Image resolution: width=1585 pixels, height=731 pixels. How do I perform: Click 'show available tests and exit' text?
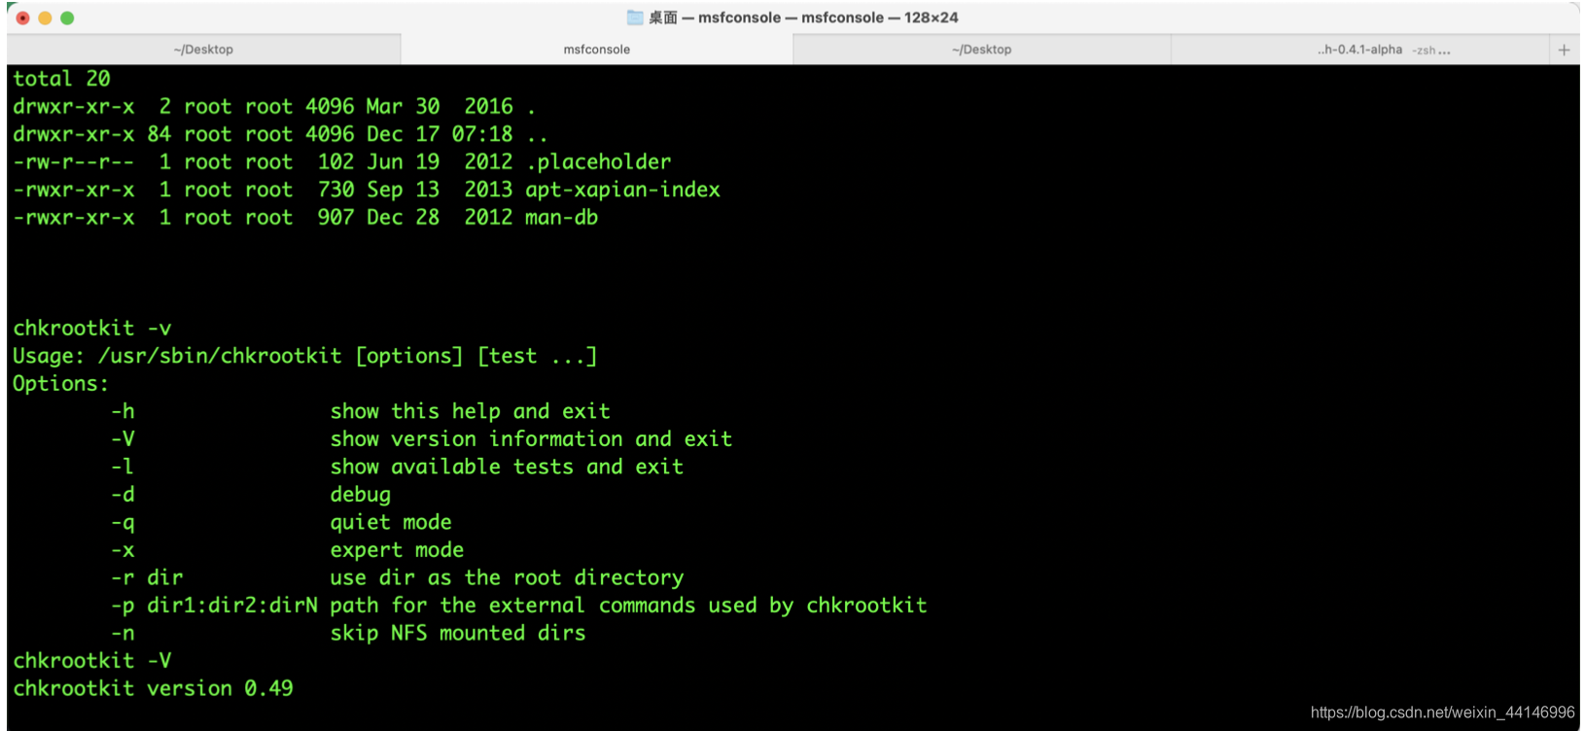pos(507,467)
